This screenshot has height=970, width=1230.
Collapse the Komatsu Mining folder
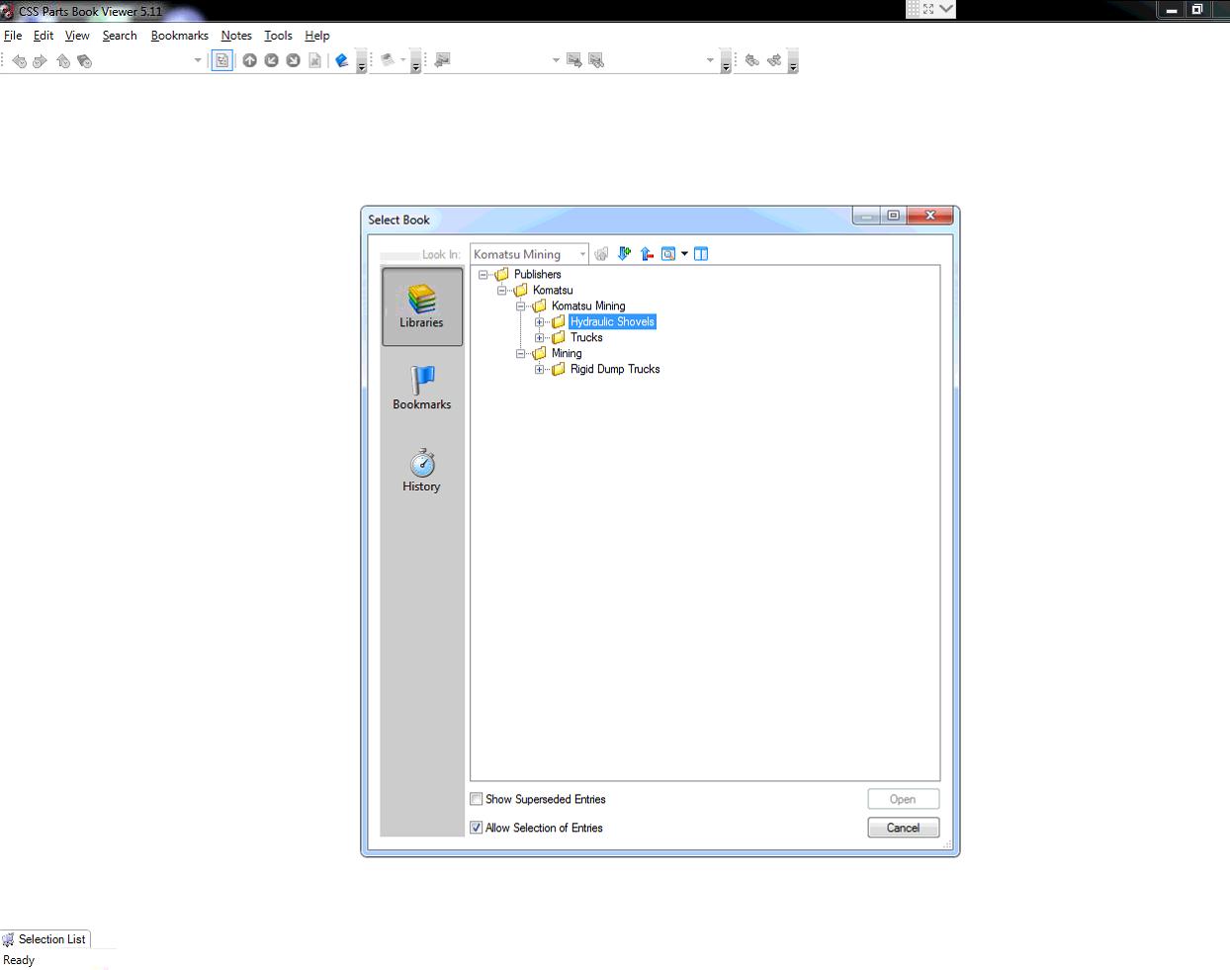coord(520,306)
